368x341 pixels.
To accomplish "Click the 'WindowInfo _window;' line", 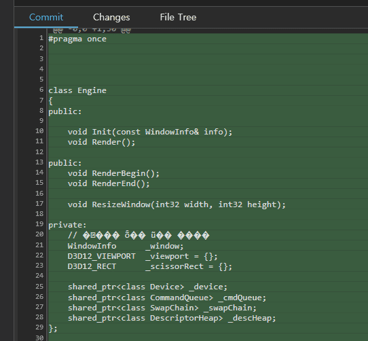I will 126,246.
